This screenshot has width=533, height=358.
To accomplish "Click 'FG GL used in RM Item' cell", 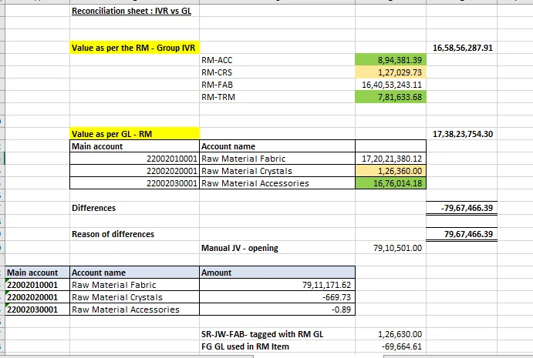I will coord(277,346).
